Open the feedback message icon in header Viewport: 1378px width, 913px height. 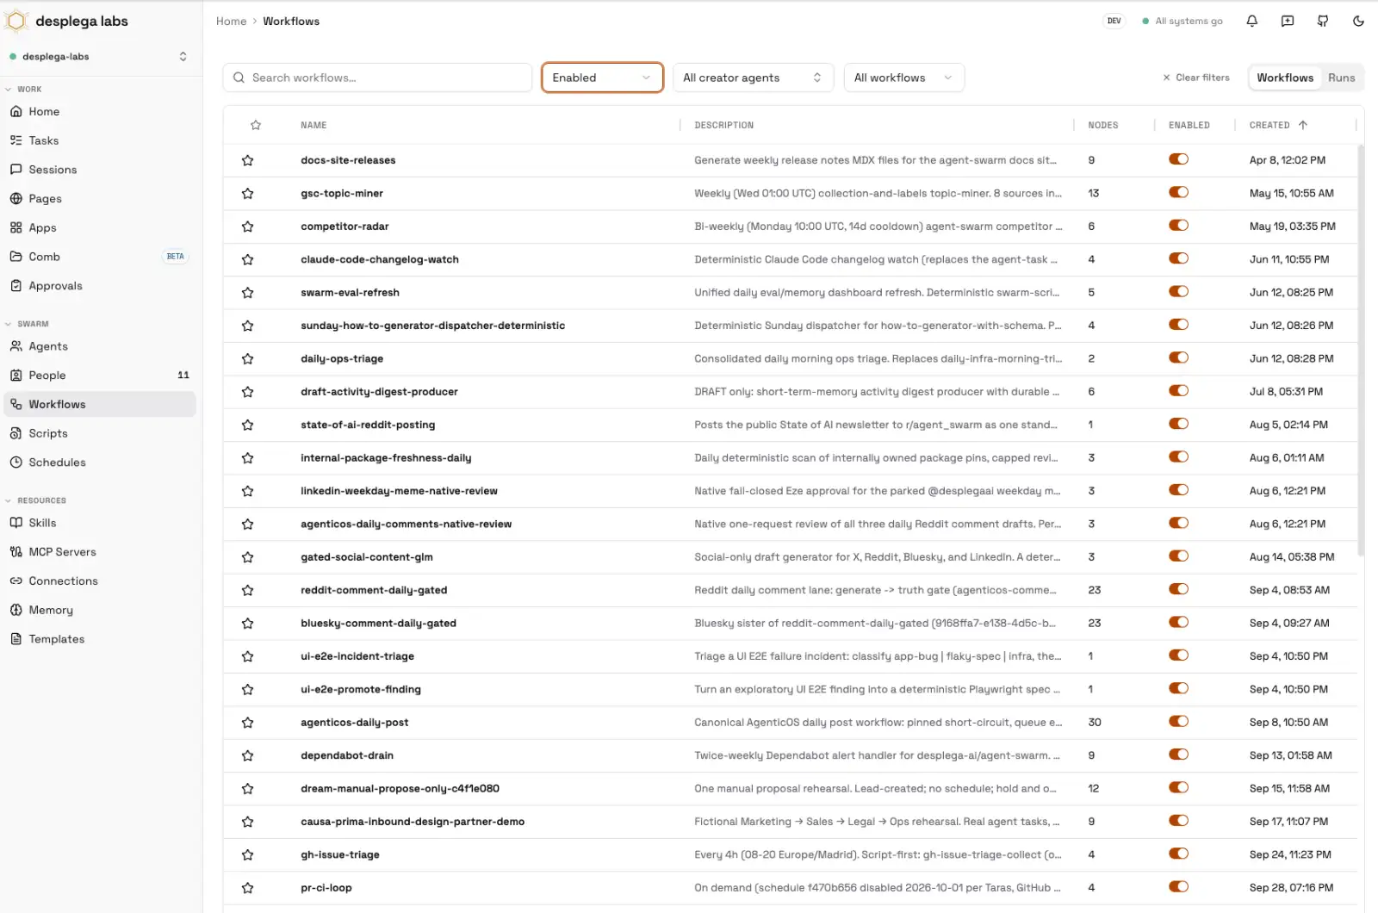(x=1288, y=22)
